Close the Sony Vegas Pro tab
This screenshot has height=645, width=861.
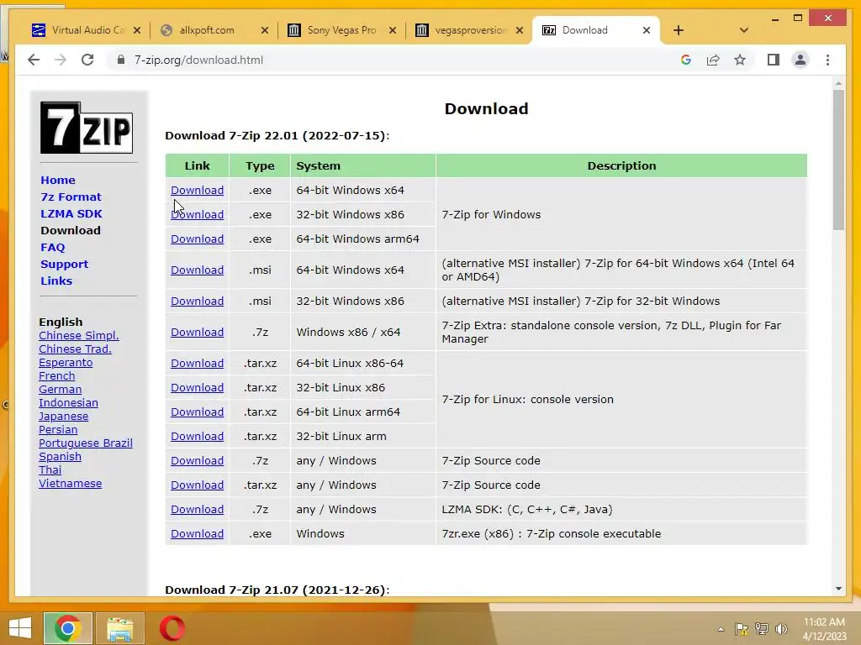(392, 30)
